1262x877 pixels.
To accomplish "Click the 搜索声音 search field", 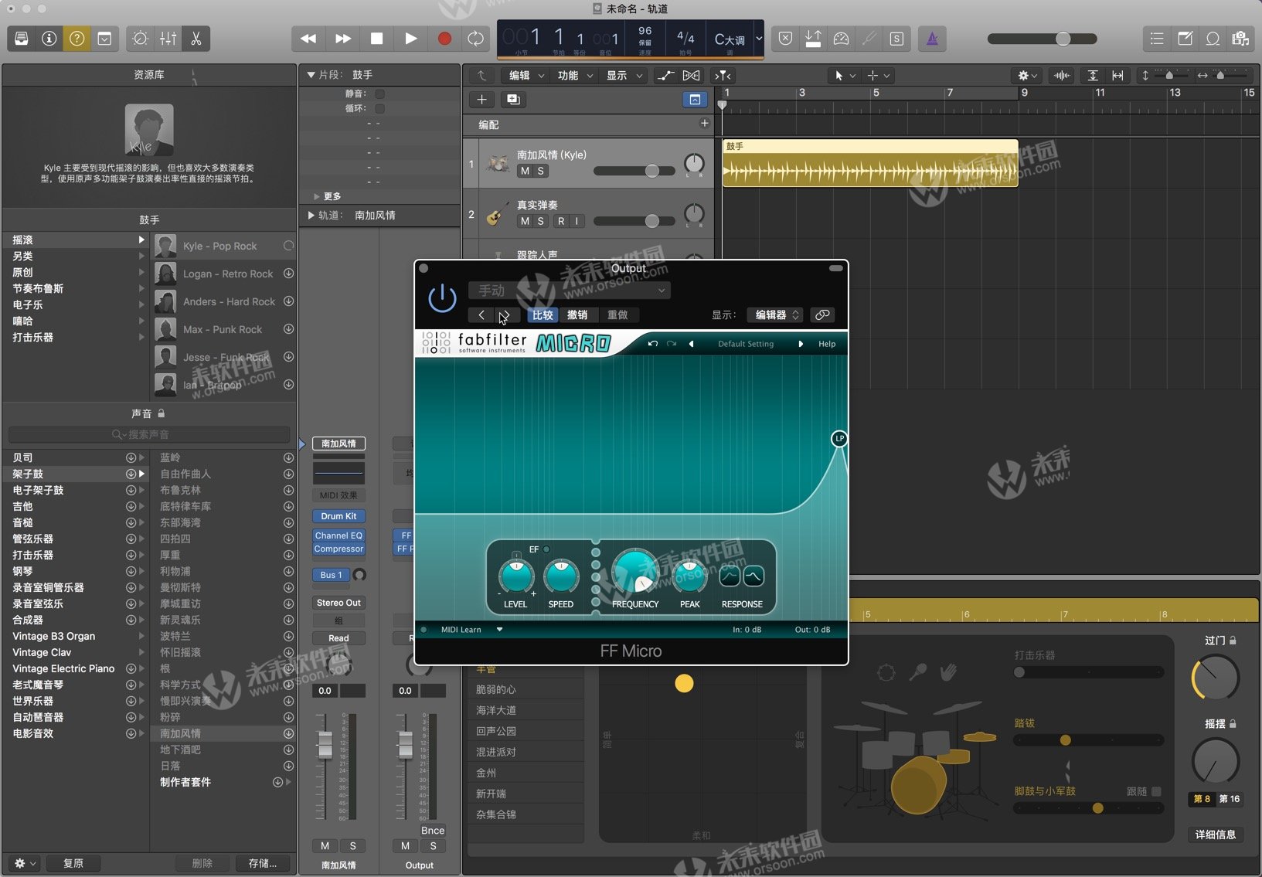I will [x=149, y=434].
